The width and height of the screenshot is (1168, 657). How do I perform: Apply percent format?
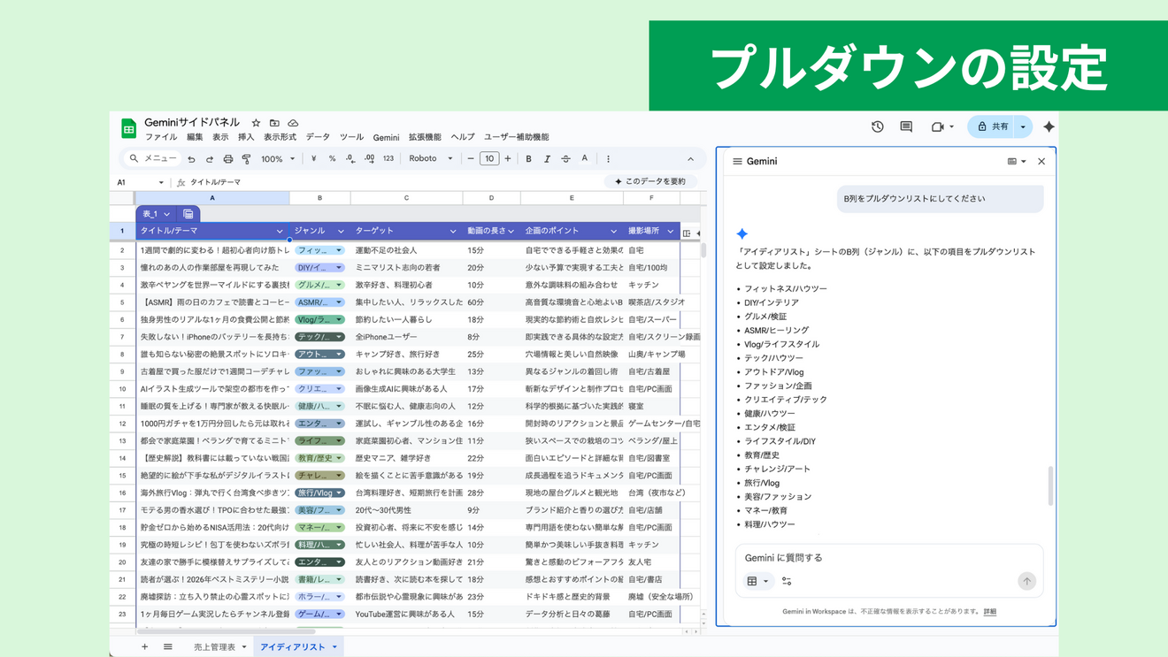pos(332,159)
